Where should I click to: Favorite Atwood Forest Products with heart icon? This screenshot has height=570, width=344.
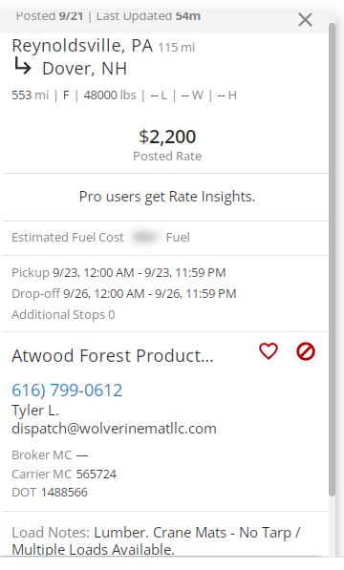point(269,351)
